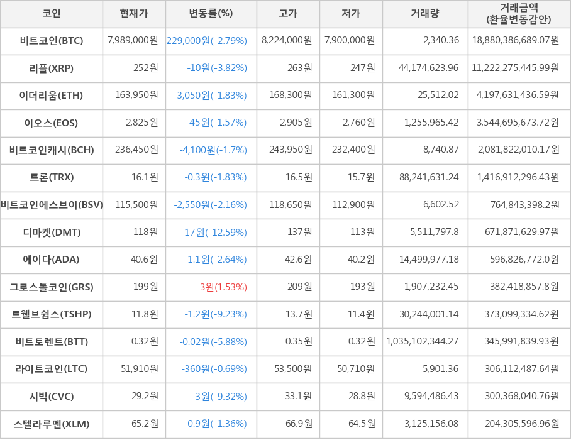Open 라이트코인(LTC) coin name
Image resolution: width=571 pixels, height=440 pixels.
52,369
